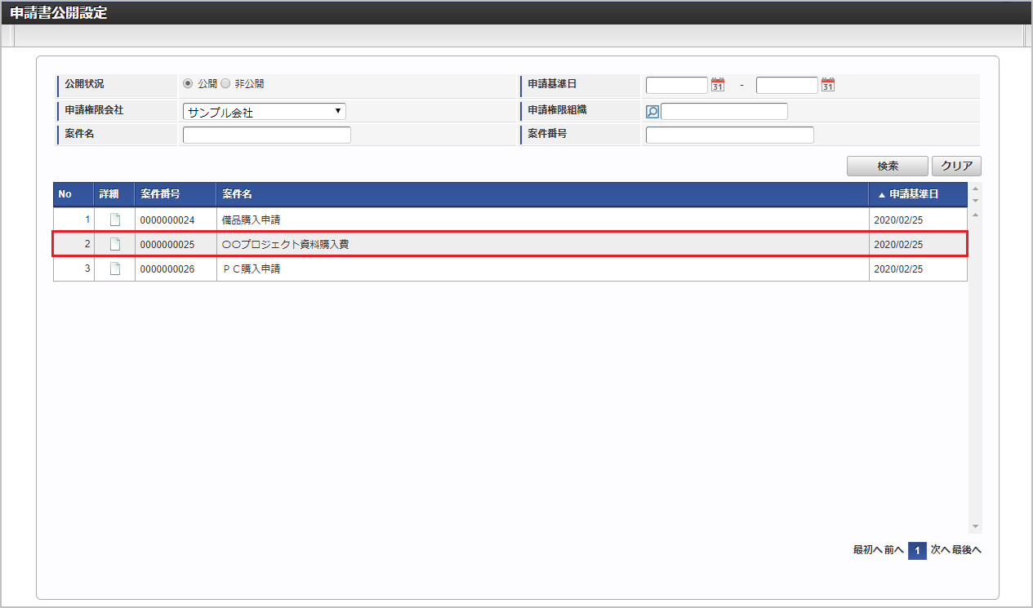
Task: Click the クリア button
Action: pos(956,166)
